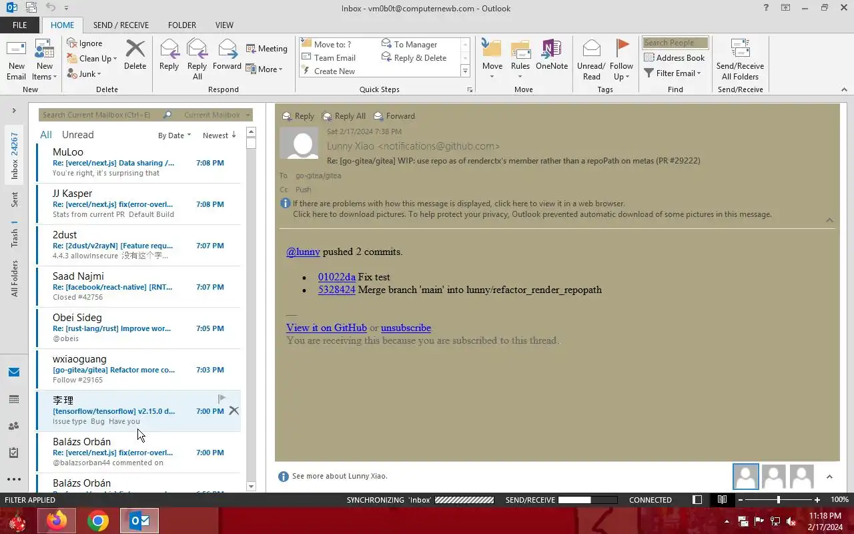The width and height of the screenshot is (854, 534).
Task: Open the Follow Up flag menu
Action: (x=621, y=59)
